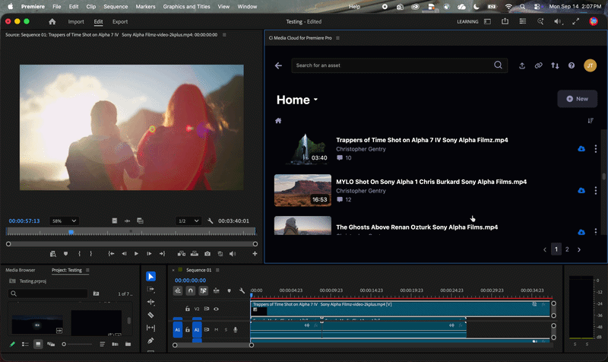Toggle A1 source patch button

pos(178,330)
